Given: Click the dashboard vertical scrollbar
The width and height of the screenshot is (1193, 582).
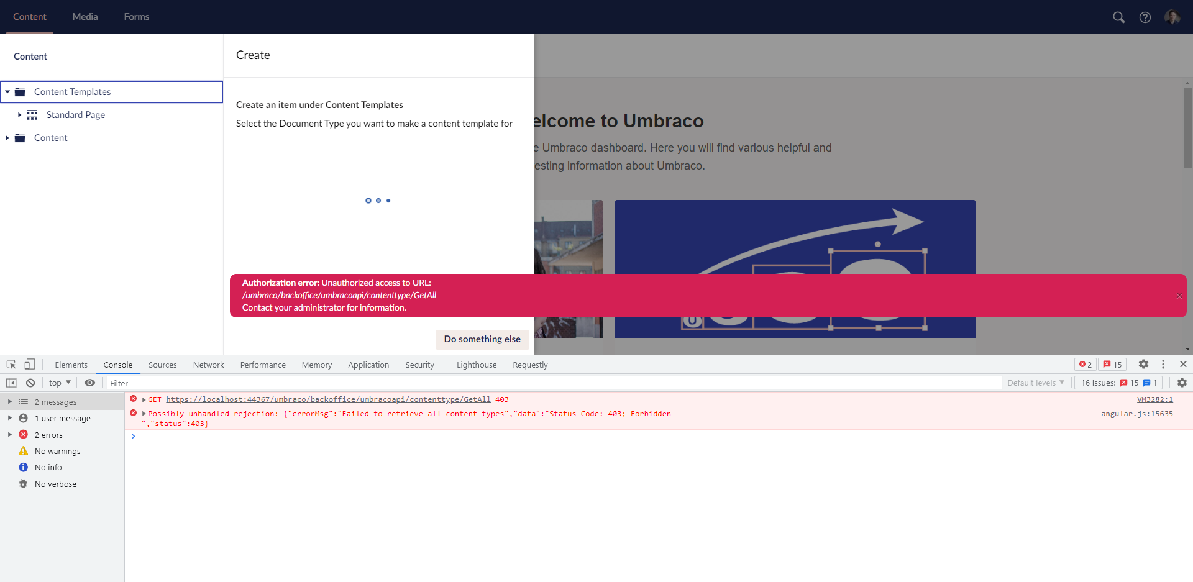Looking at the screenshot, I should pyautogui.click(x=1187, y=127).
